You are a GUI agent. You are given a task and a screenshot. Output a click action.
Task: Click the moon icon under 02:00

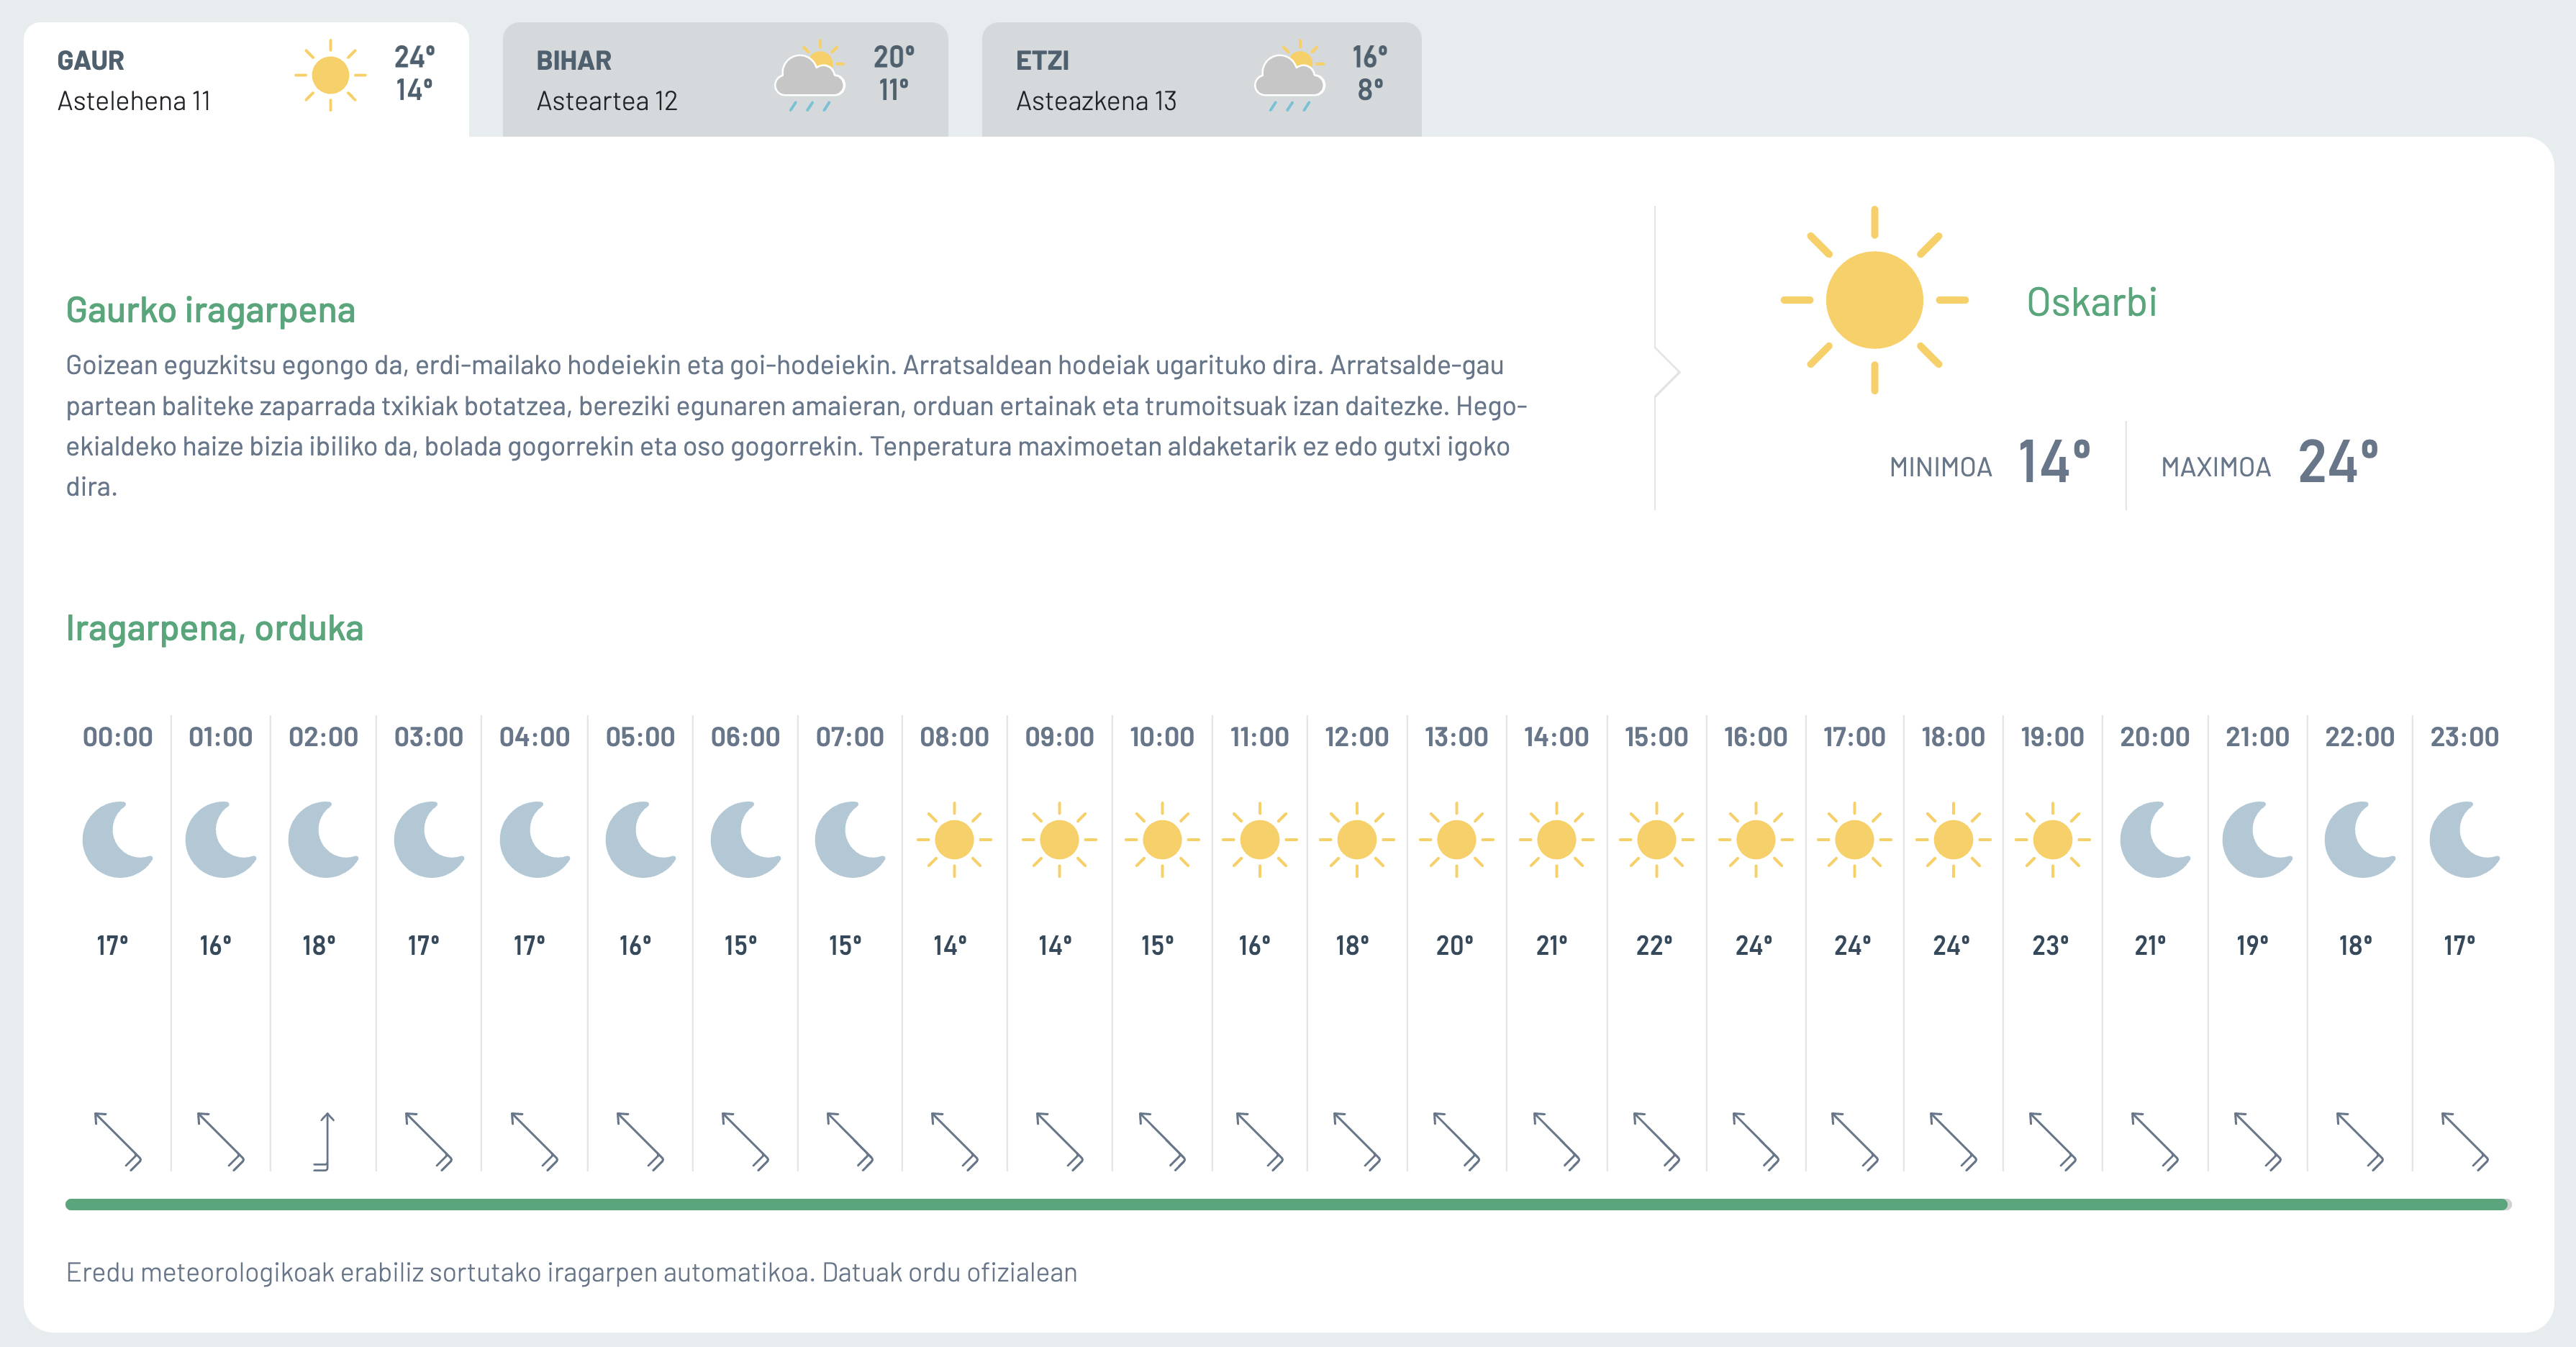(323, 839)
